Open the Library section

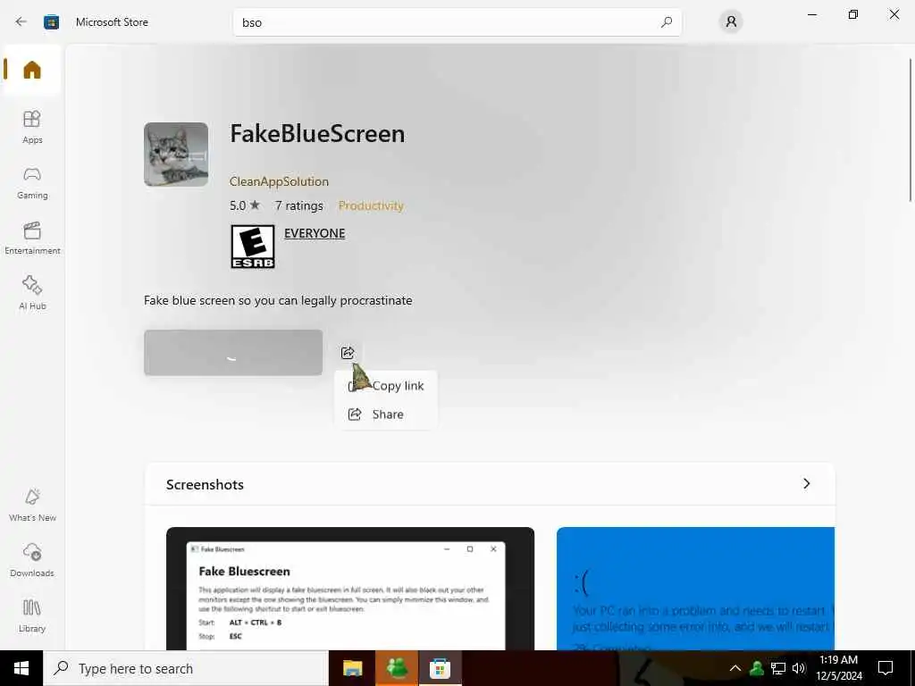click(x=32, y=616)
